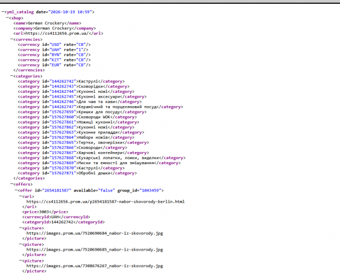Click category 157627867 Харчові контейнери line
The width and height of the screenshot is (340, 273).
83,152
